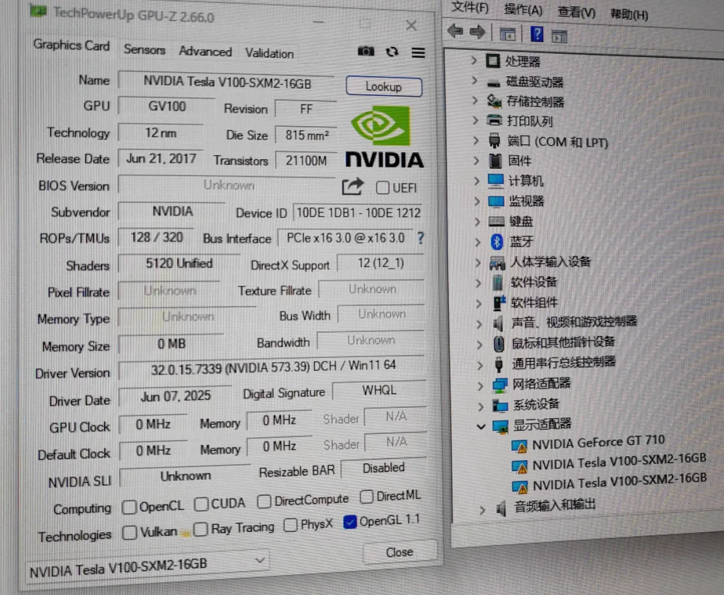This screenshot has height=595, width=724.
Task: Select the 网络适配器 network icon
Action: click(x=500, y=384)
